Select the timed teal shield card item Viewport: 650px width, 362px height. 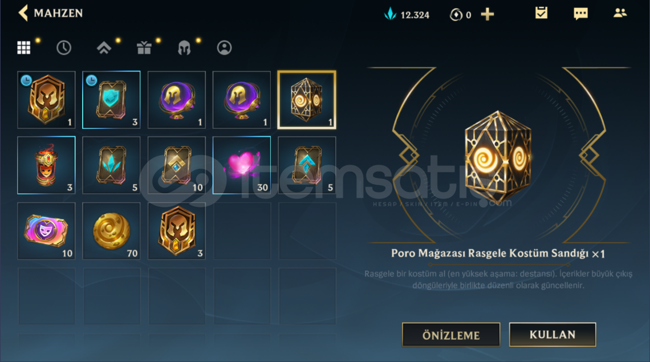point(112,100)
